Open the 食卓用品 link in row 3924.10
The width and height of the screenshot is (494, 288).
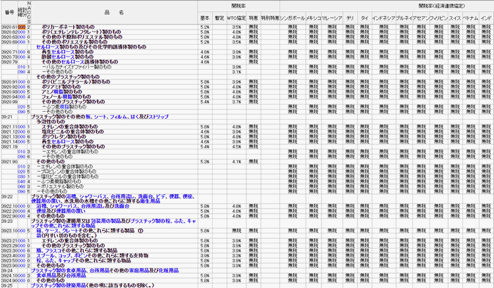(x=47, y=276)
